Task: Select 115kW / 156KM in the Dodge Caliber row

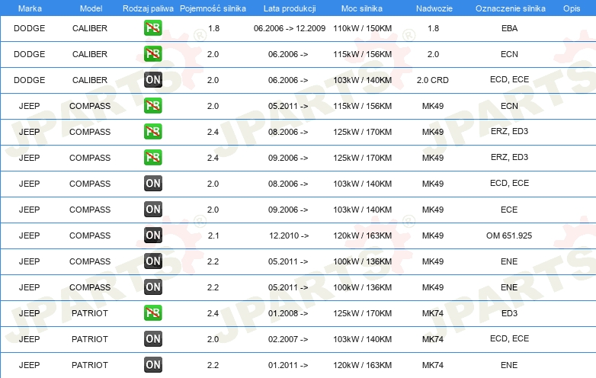Action: pos(362,54)
